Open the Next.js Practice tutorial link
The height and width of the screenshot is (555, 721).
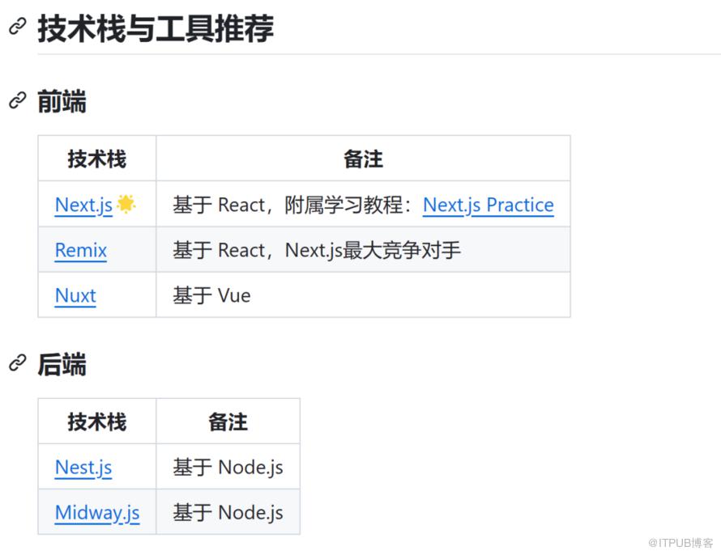click(488, 205)
